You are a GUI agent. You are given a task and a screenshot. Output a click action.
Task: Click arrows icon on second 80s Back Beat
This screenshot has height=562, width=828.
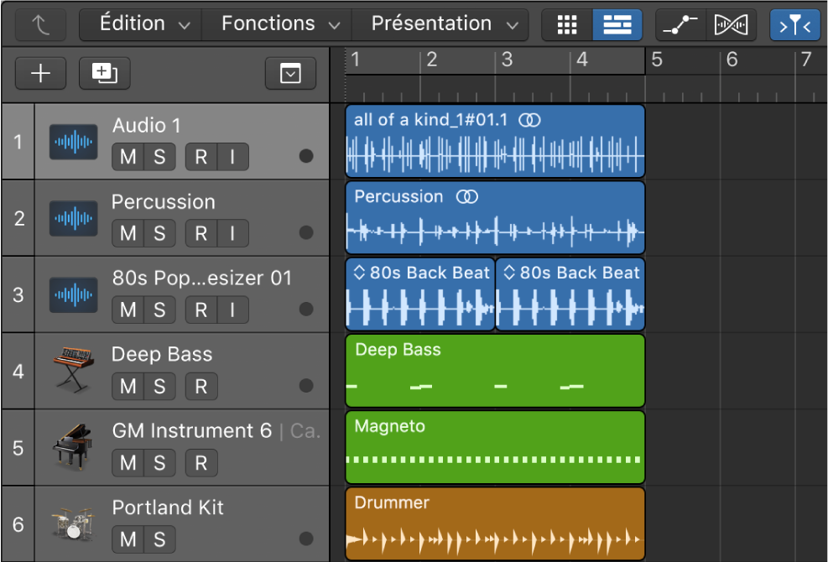509,273
